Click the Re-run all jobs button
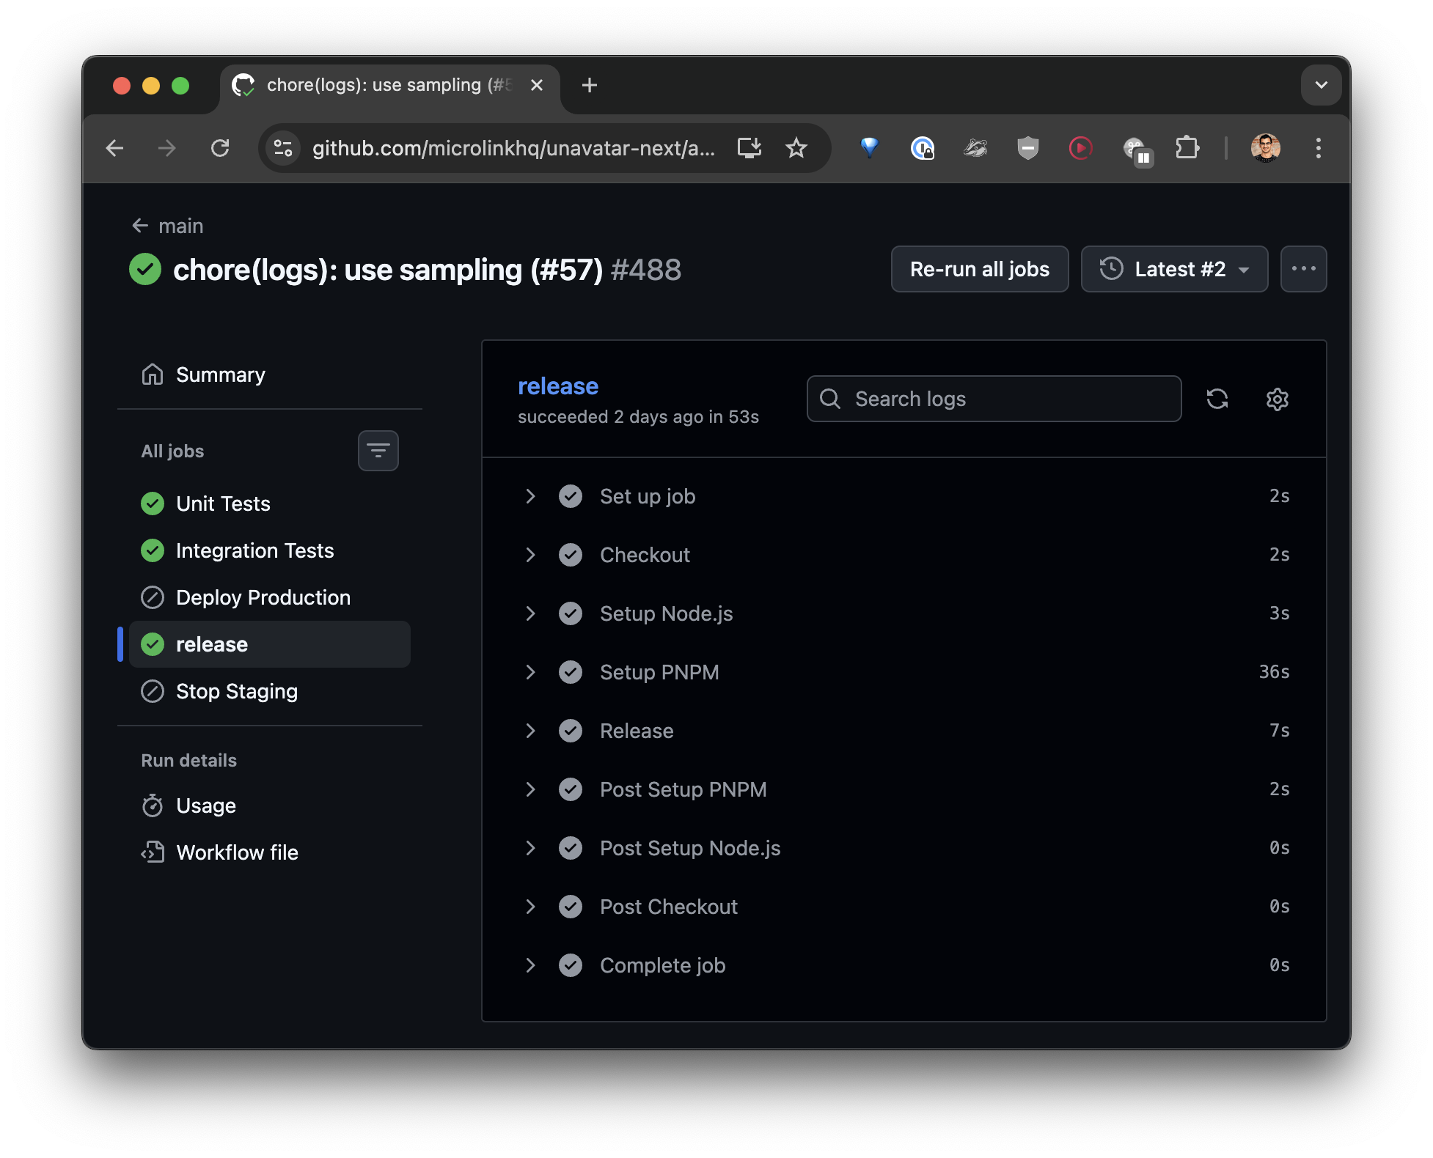 [979, 269]
